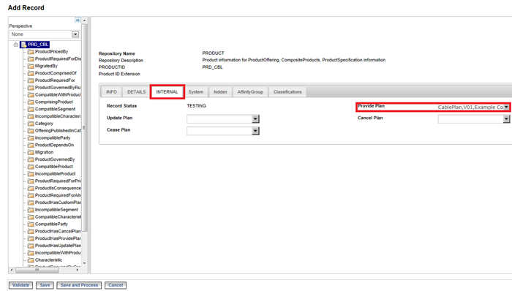Click the folder icon beside IncompatibleSegment
This screenshot has width=512, height=291.
(31, 209)
